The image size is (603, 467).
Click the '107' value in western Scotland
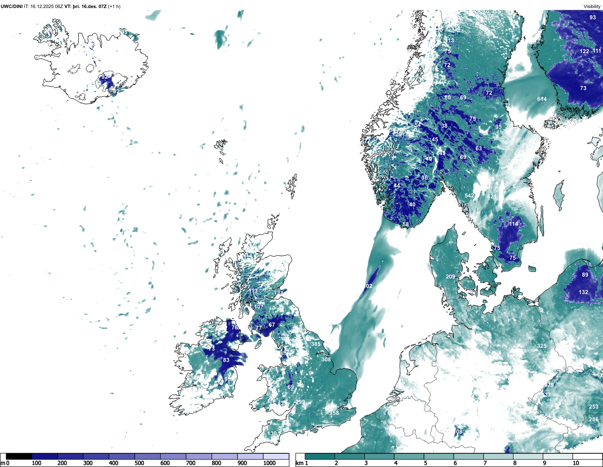(x=259, y=307)
